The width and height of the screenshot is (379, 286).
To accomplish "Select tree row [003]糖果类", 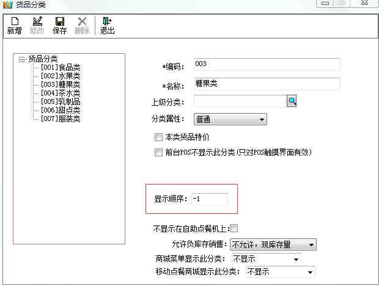I will pos(61,84).
